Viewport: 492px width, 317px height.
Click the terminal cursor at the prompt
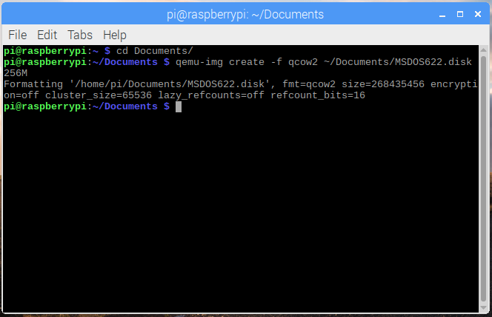pos(179,106)
